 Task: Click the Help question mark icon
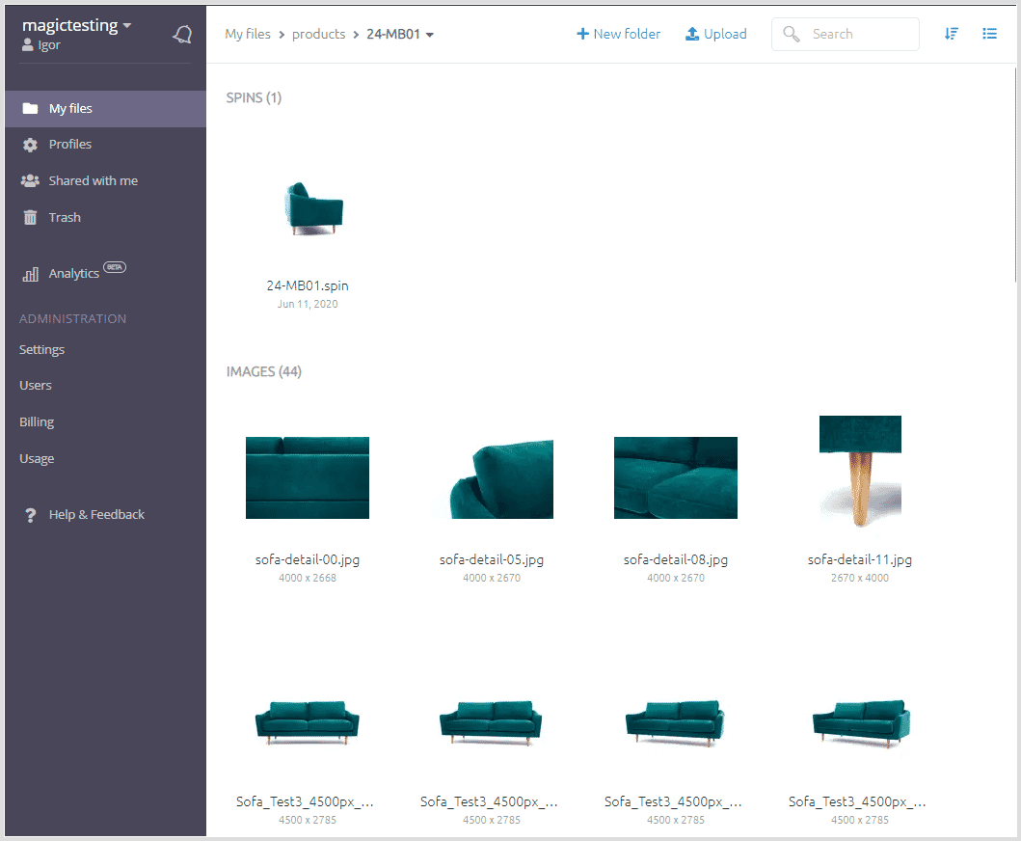click(x=30, y=515)
